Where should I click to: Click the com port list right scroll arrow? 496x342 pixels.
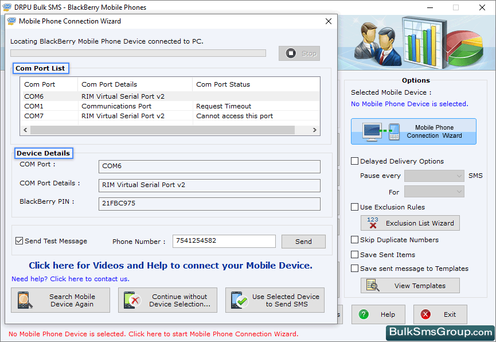tap(314, 130)
